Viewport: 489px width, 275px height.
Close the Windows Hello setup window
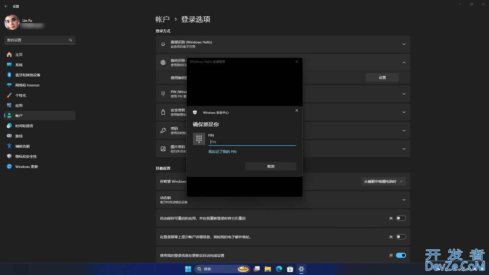pyautogui.click(x=297, y=62)
